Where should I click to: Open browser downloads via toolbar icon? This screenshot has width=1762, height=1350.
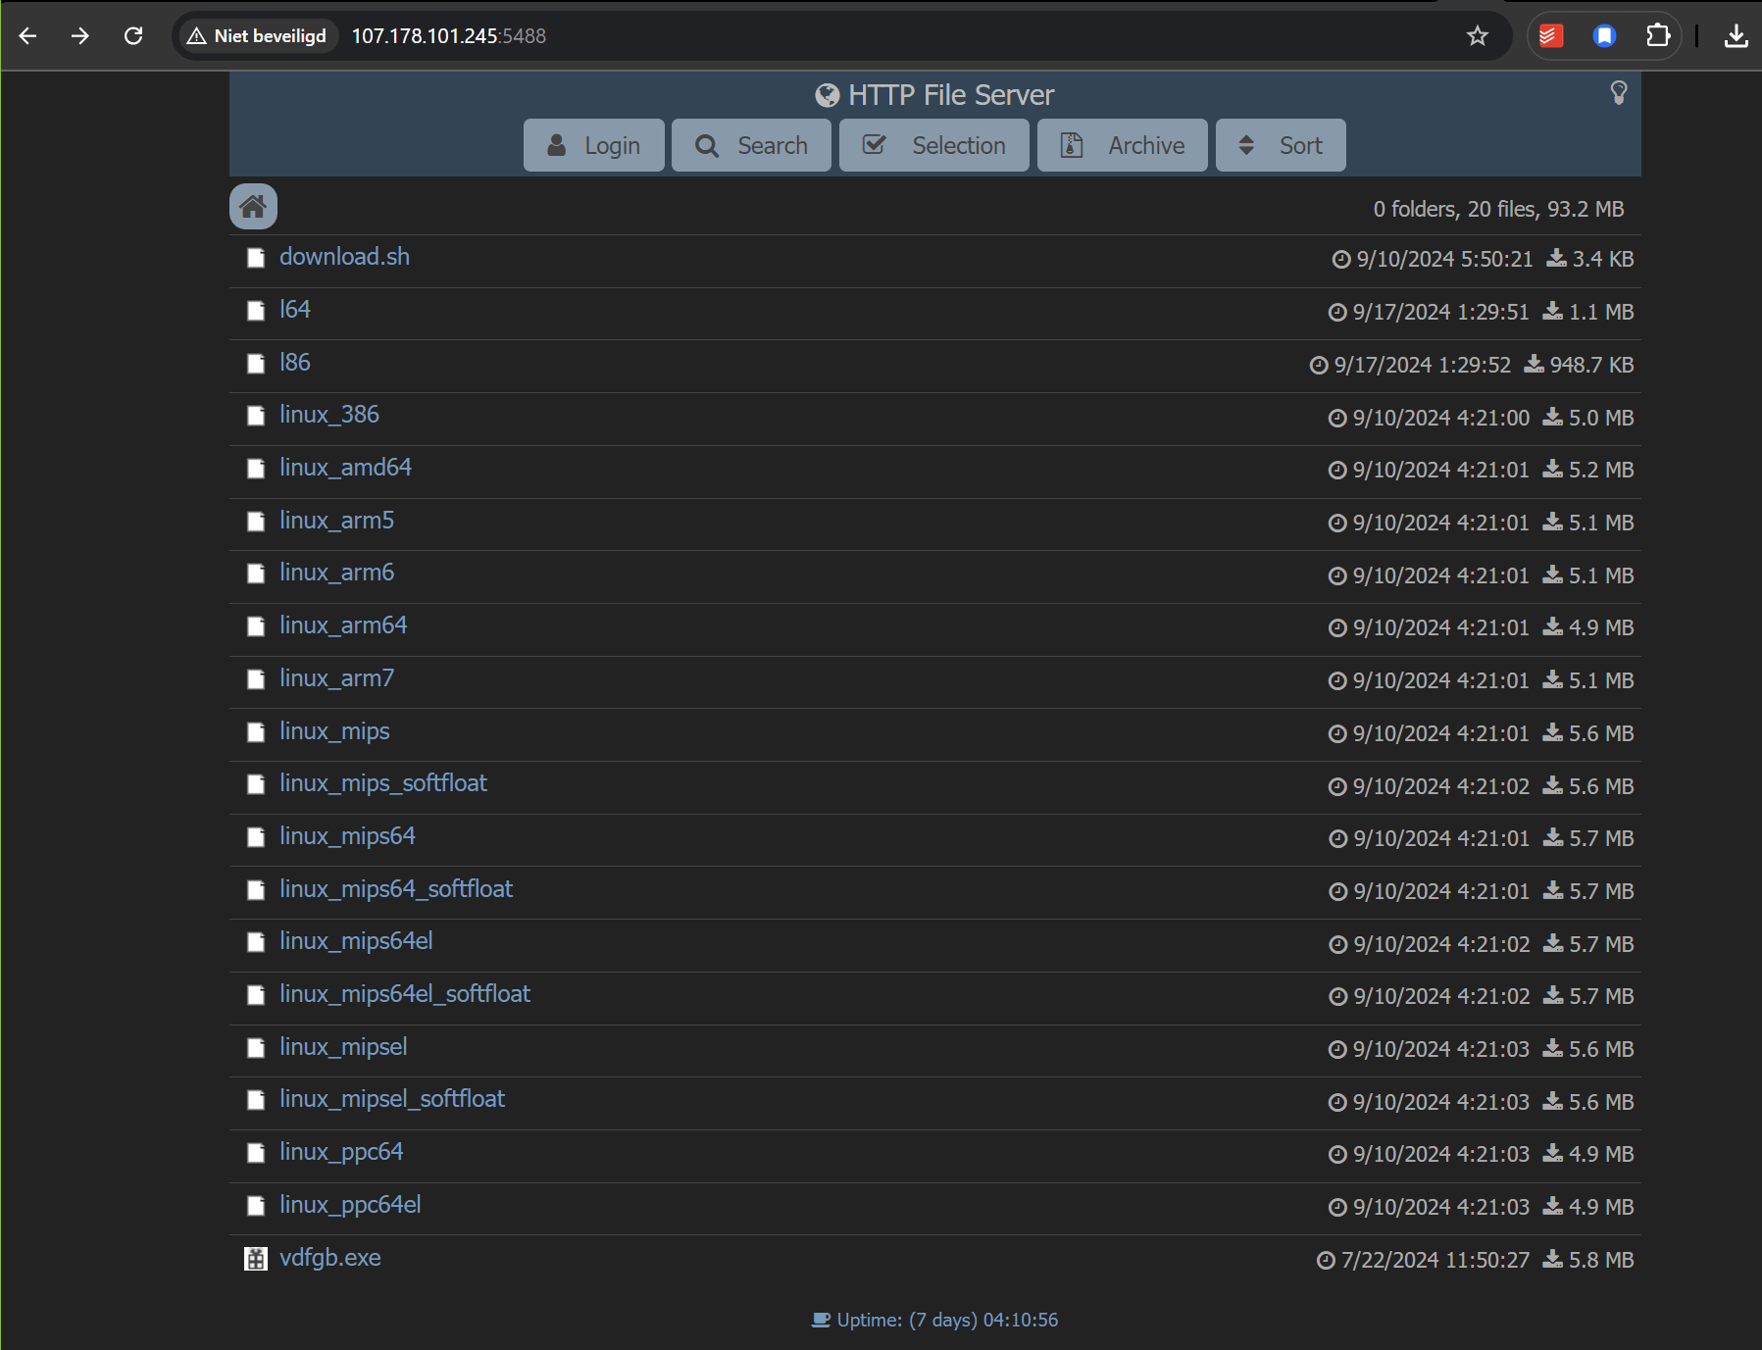1737,35
